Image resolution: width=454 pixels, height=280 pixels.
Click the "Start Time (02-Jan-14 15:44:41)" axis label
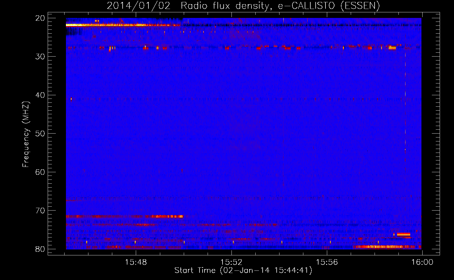click(243, 270)
